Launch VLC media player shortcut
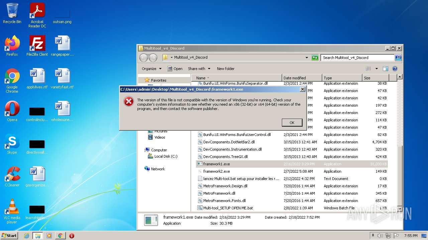 click(12, 211)
